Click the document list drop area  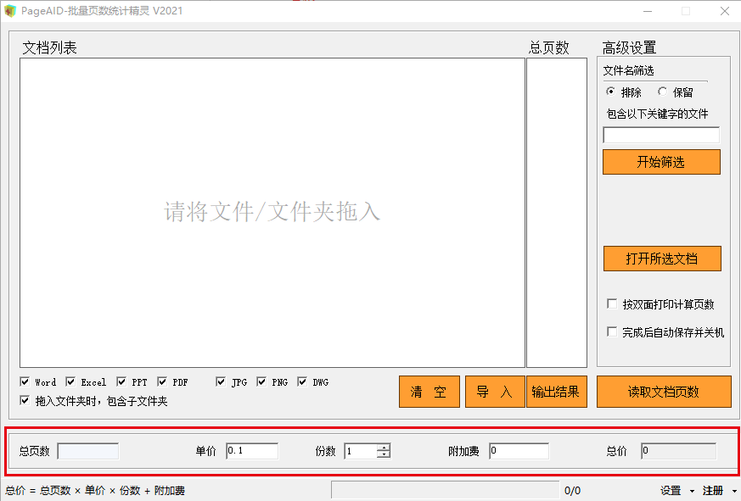pos(272,213)
